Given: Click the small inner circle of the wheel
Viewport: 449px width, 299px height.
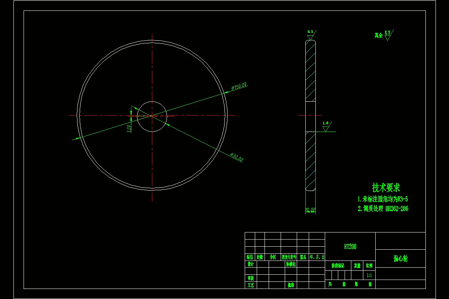Looking at the screenshot, I should (x=152, y=116).
